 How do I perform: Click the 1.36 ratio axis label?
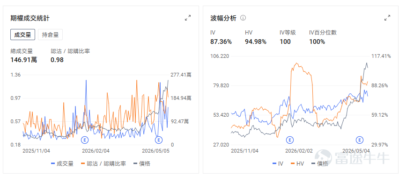pyautogui.click(x=15, y=75)
